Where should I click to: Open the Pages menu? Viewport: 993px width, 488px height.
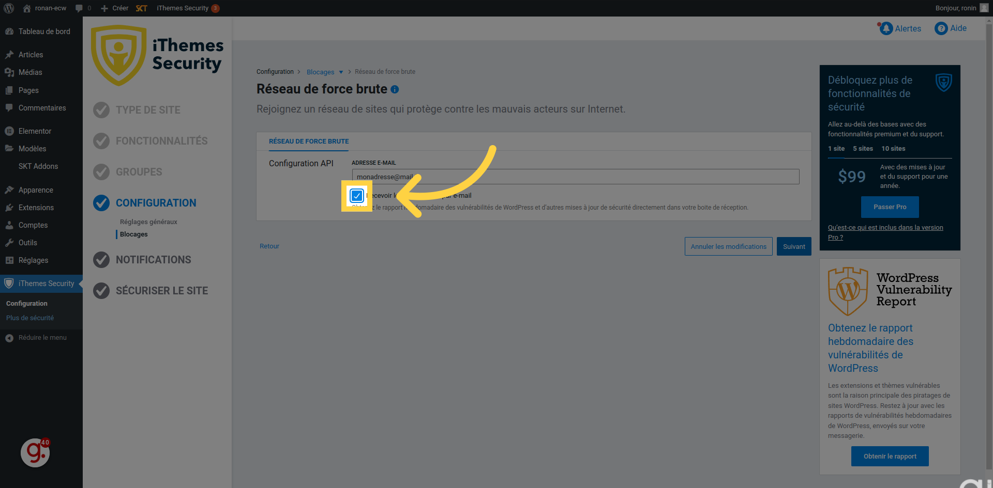click(41, 90)
